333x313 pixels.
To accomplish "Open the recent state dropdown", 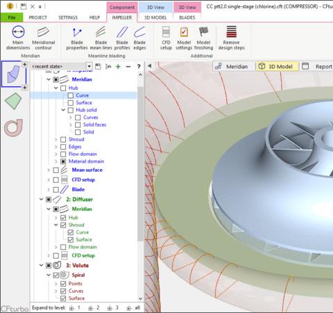I will (89, 67).
